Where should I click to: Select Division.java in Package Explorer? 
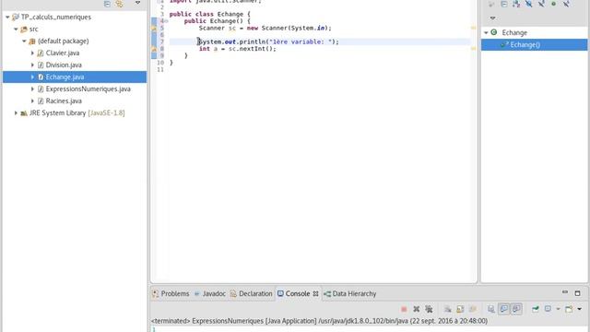tap(64, 65)
